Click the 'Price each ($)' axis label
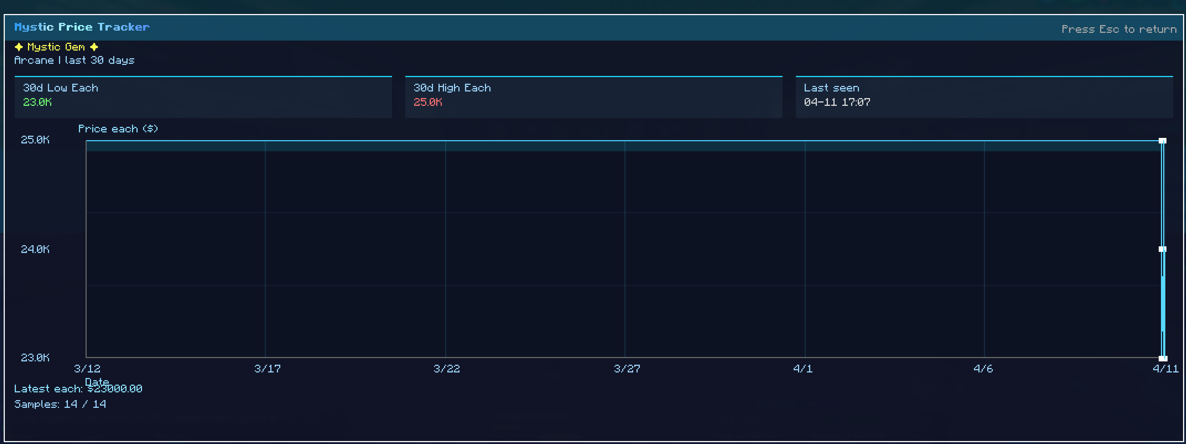This screenshot has width=1186, height=444. pyautogui.click(x=118, y=129)
